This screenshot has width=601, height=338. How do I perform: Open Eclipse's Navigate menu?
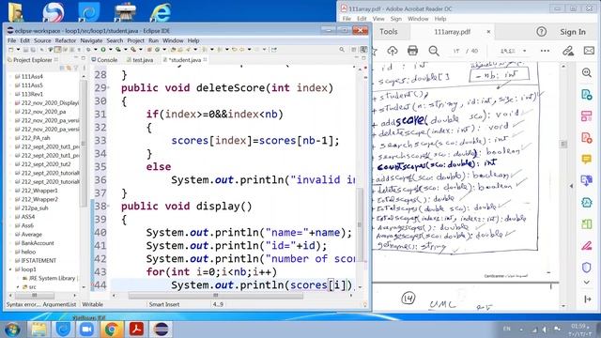[91, 40]
